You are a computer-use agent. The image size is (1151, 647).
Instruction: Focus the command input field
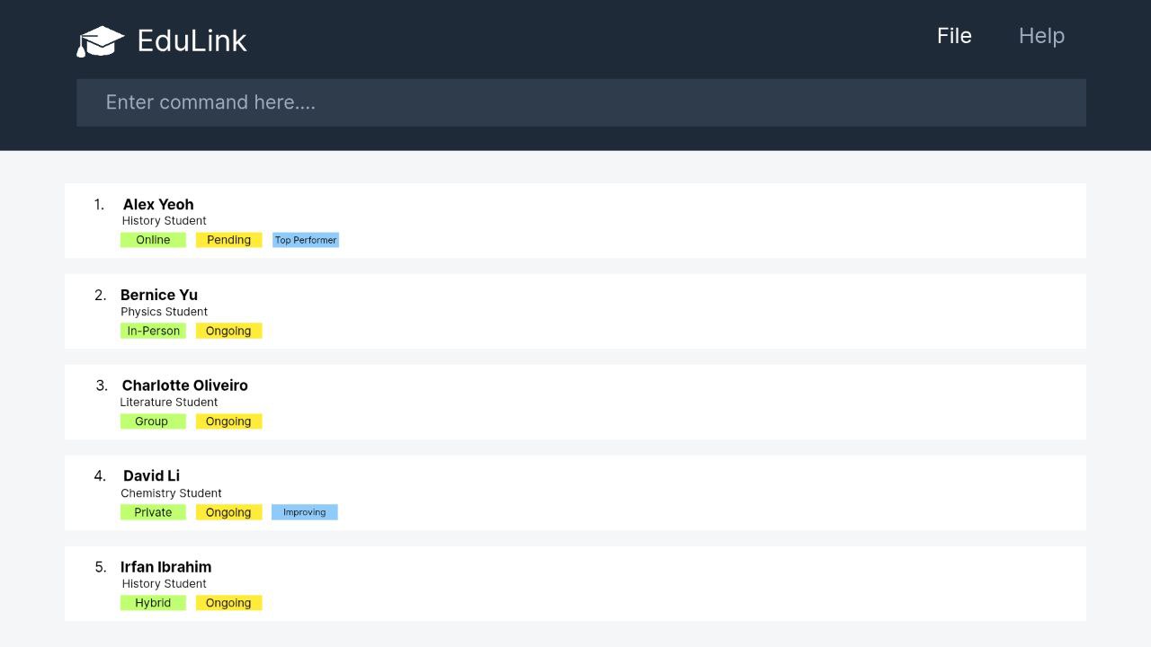pyautogui.click(x=581, y=102)
